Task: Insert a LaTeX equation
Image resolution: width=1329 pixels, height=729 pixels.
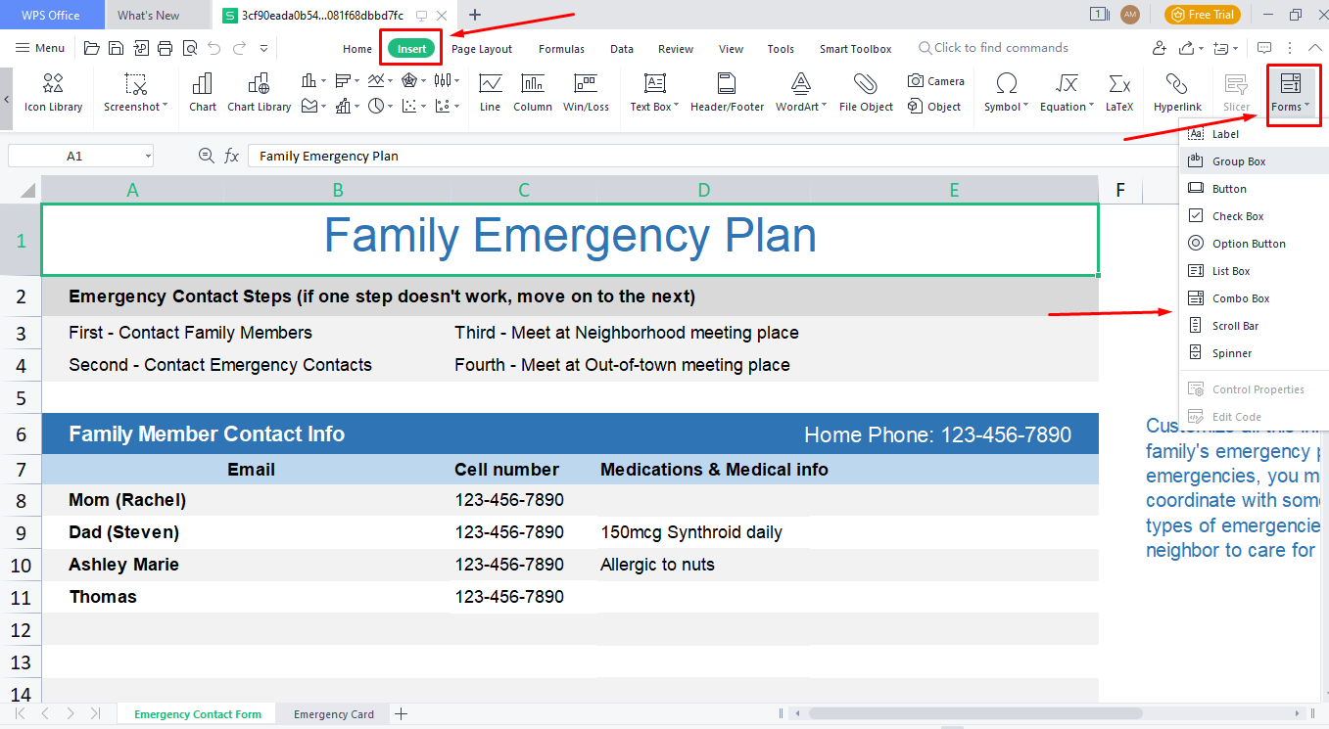Action: (x=1118, y=93)
